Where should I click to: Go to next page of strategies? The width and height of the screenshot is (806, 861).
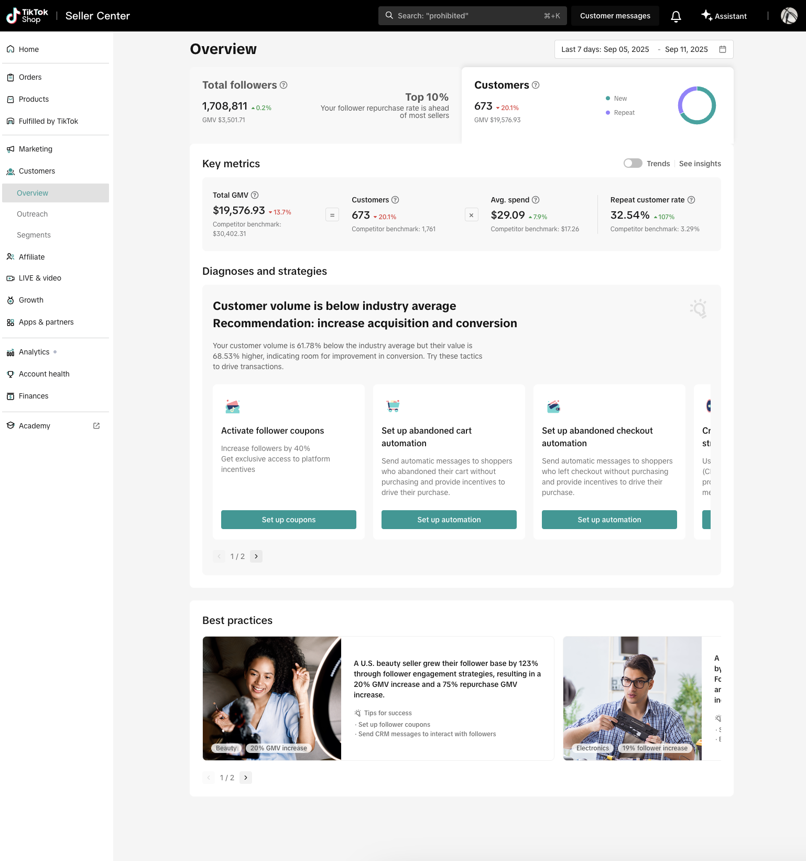(x=256, y=556)
